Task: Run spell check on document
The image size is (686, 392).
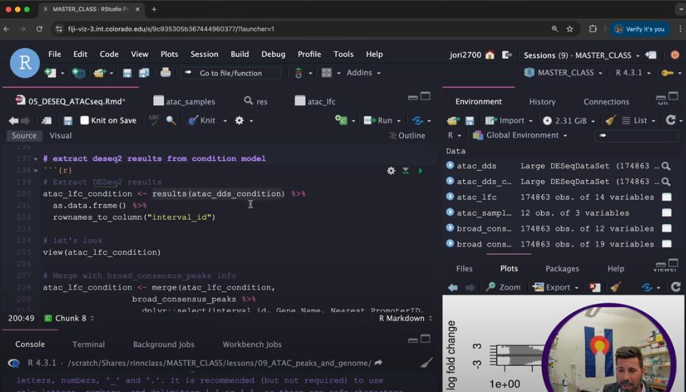Action: click(154, 120)
